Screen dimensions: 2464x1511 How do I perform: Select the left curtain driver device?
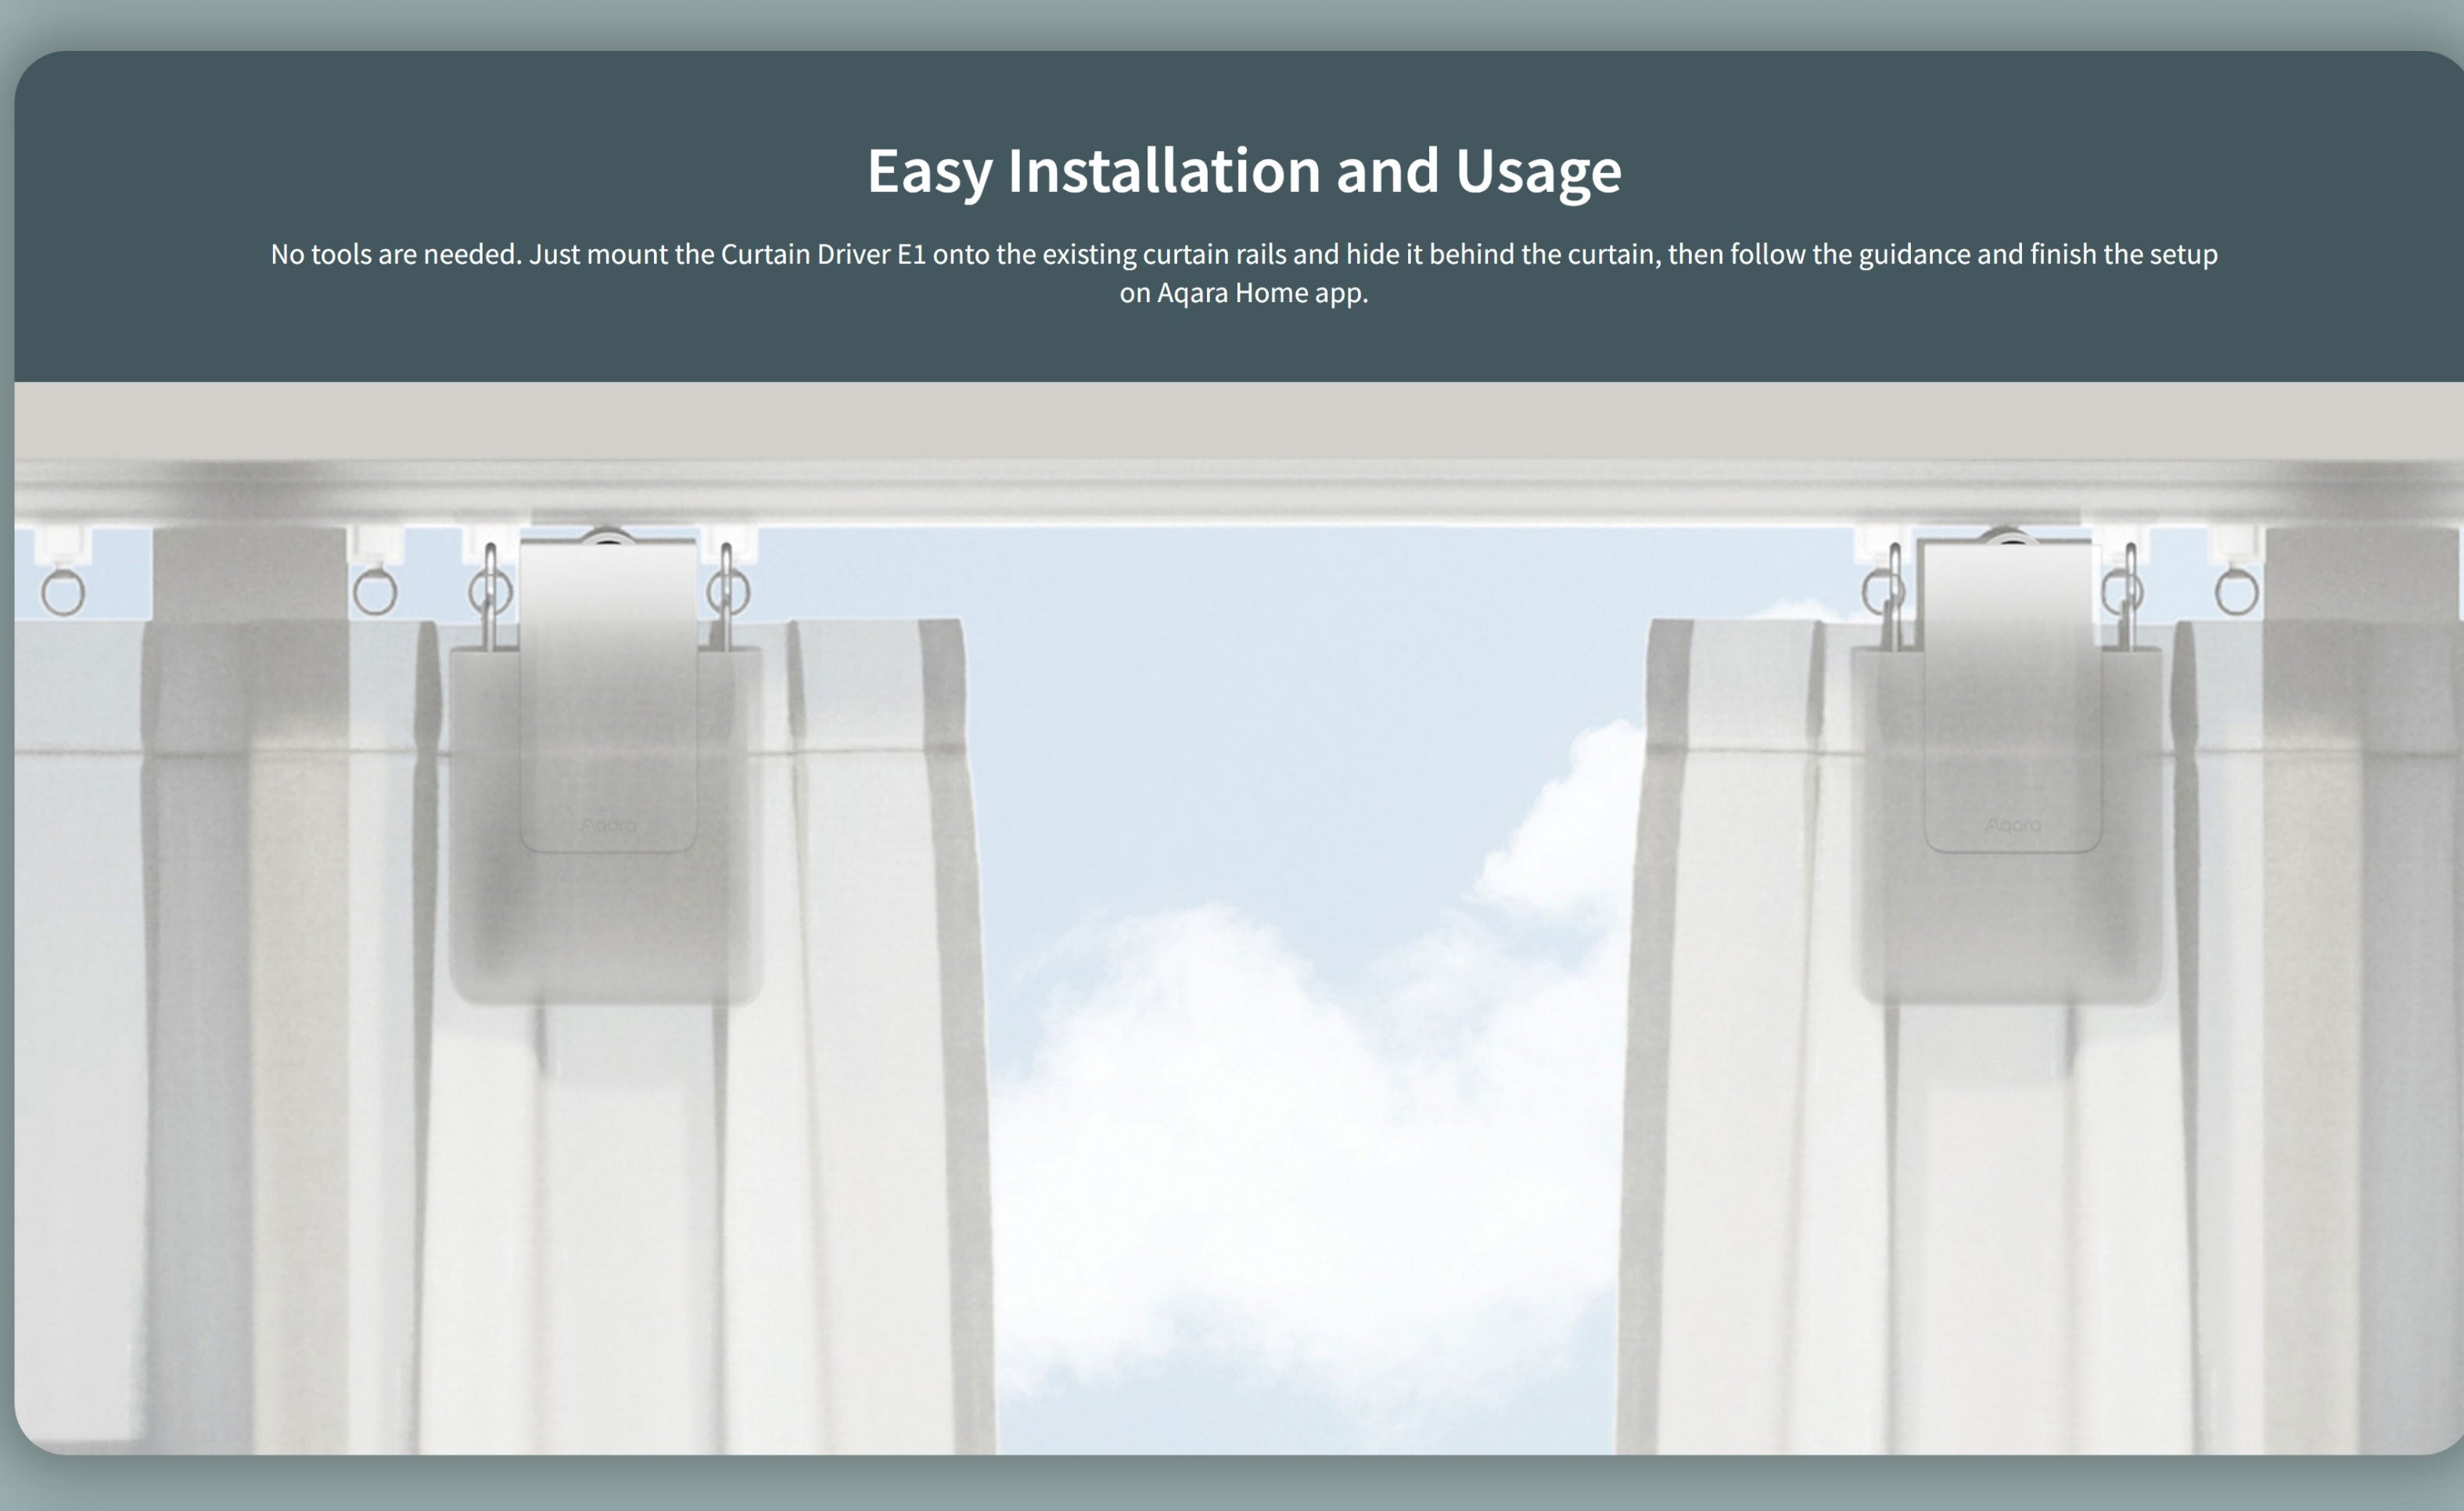607,700
